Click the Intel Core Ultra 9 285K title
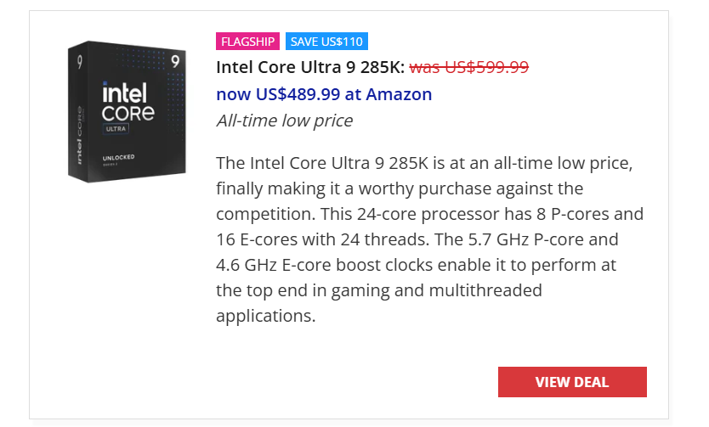This screenshot has height=427, width=709. (x=309, y=67)
